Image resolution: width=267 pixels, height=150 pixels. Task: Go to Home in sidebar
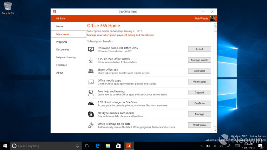60,26
